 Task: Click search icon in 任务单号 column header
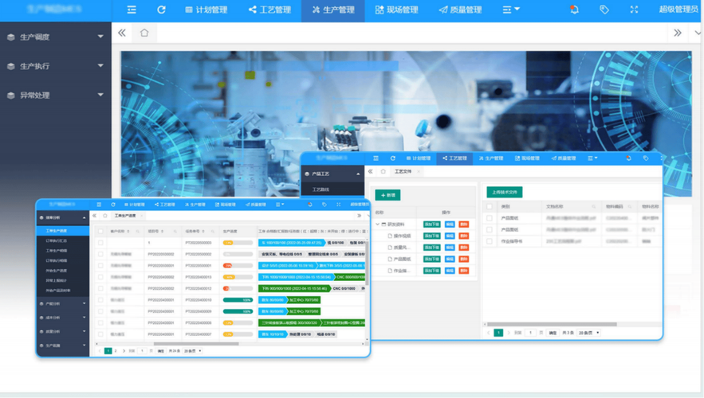tap(213, 232)
